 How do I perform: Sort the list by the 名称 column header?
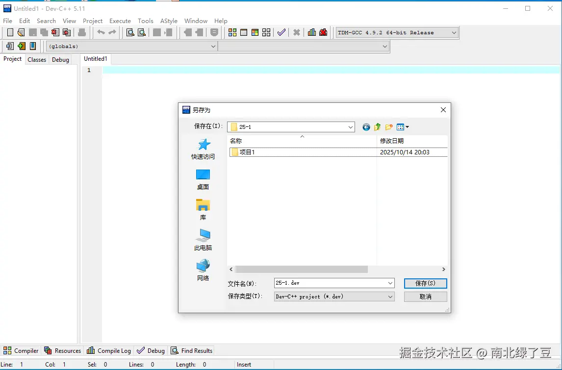302,141
